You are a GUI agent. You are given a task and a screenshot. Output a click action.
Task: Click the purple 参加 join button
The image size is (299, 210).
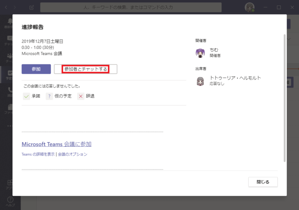click(36, 69)
